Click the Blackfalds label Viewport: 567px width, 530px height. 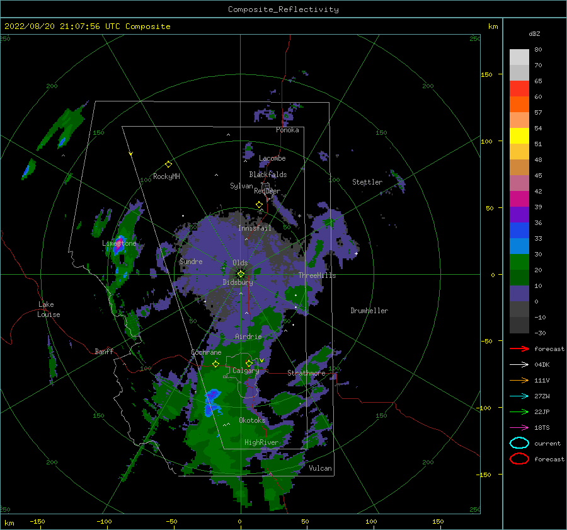coord(268,175)
